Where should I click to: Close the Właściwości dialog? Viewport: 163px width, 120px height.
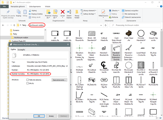pos(68,44)
